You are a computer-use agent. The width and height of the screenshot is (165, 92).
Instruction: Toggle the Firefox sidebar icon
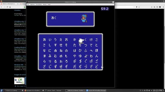click(x=157, y=7)
